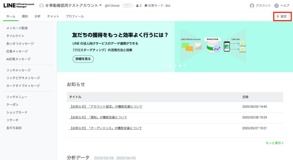The width and height of the screenshot is (293, 160).
Task: Click the shield badge icon before the account name
Action: click(47, 6)
